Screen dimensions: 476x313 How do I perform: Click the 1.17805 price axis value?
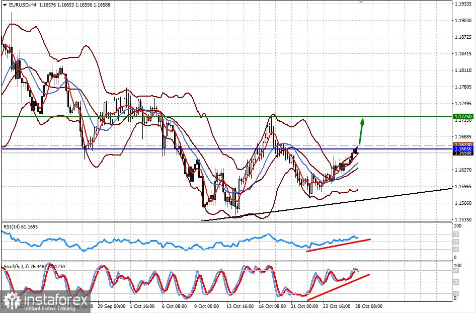tap(463, 87)
